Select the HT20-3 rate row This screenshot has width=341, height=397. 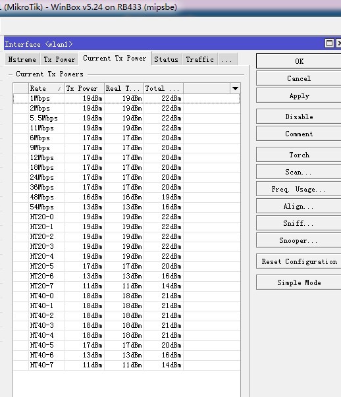click(x=126, y=246)
